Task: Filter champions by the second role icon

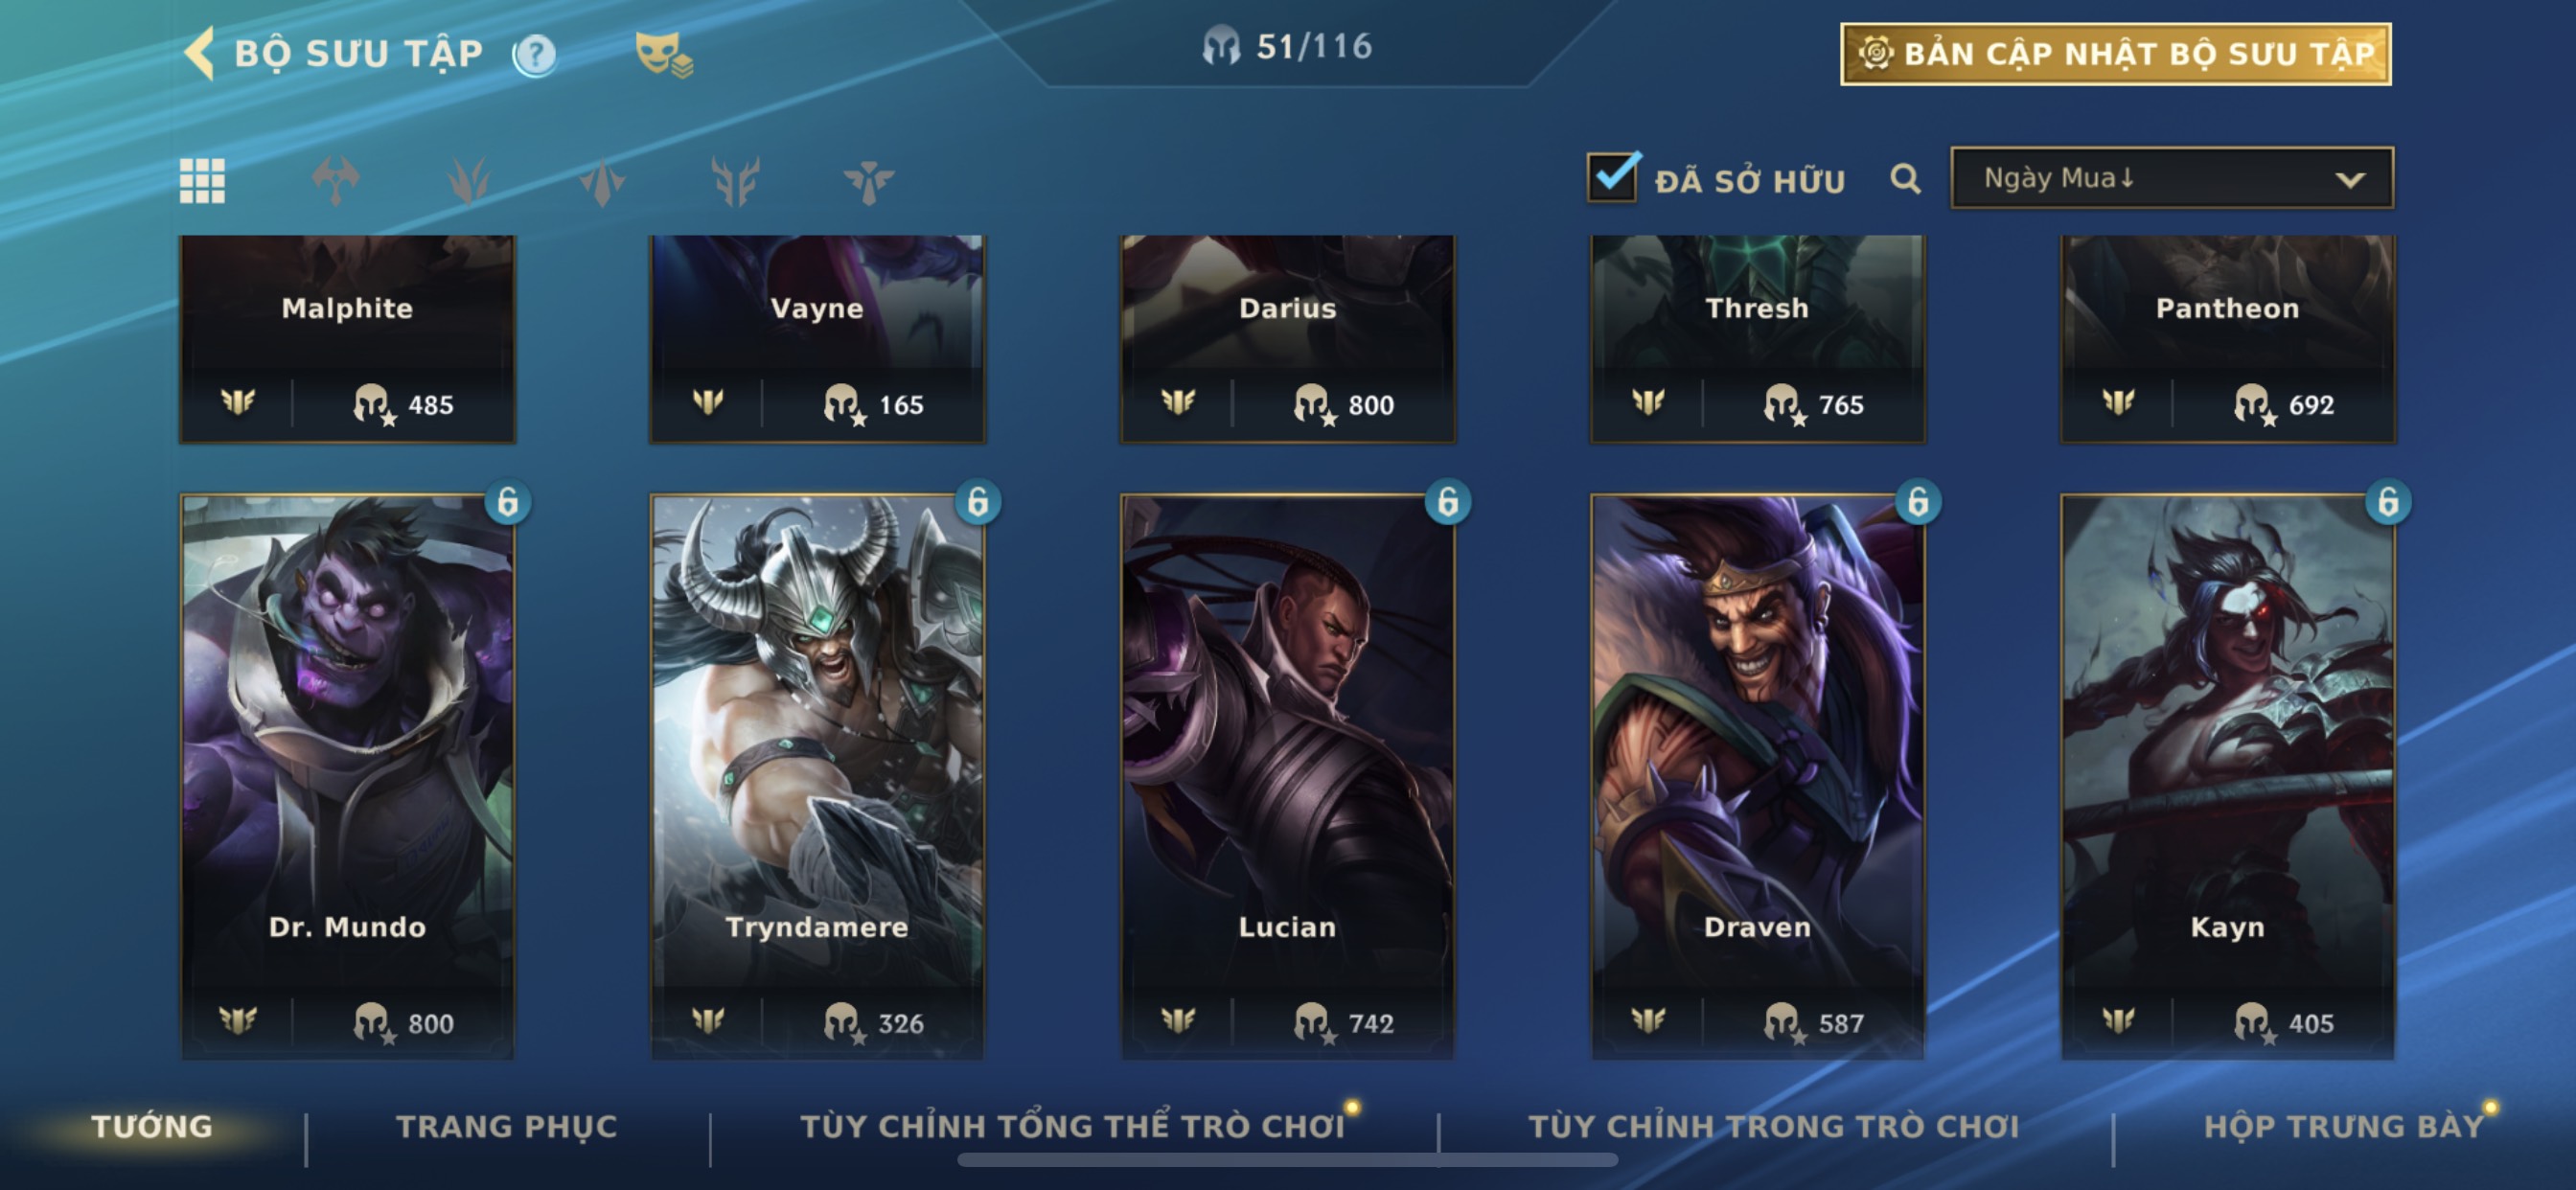Action: click(x=469, y=181)
